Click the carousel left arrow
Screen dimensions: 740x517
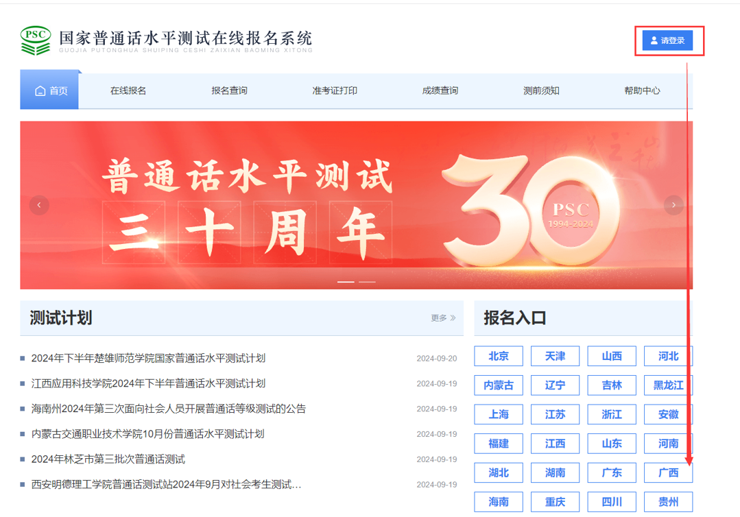click(x=39, y=204)
